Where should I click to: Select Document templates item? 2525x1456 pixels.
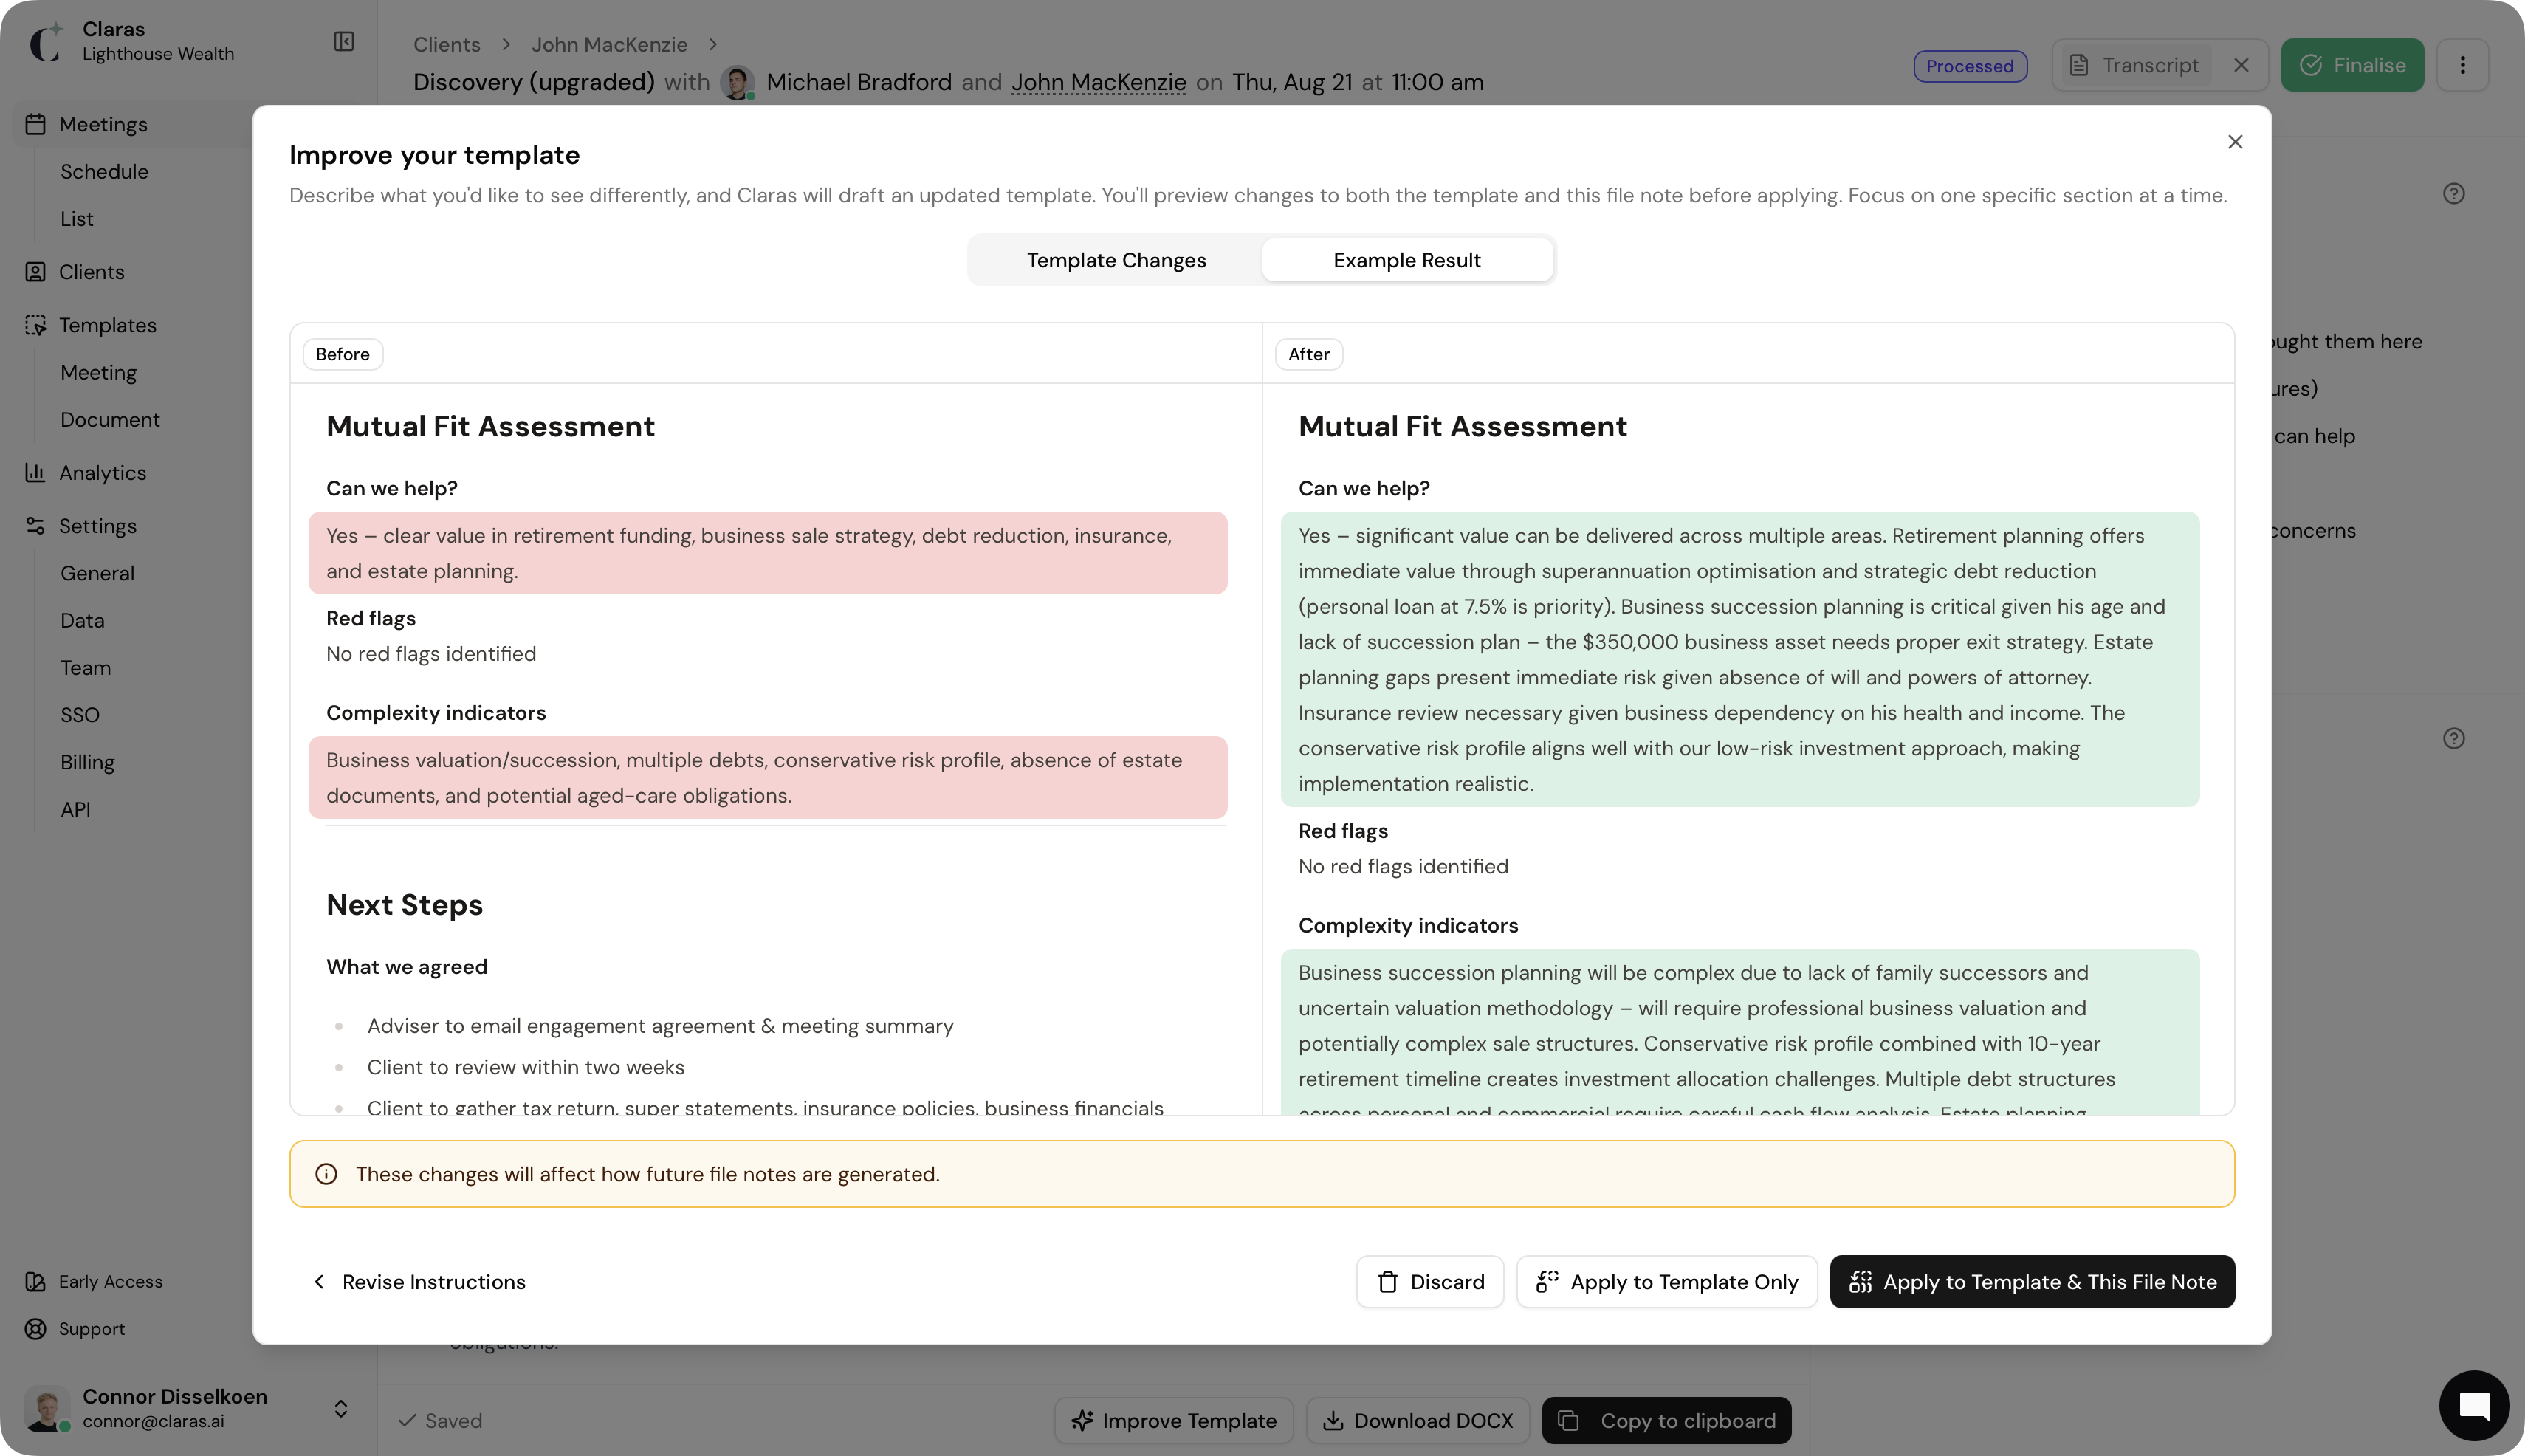pos(110,419)
